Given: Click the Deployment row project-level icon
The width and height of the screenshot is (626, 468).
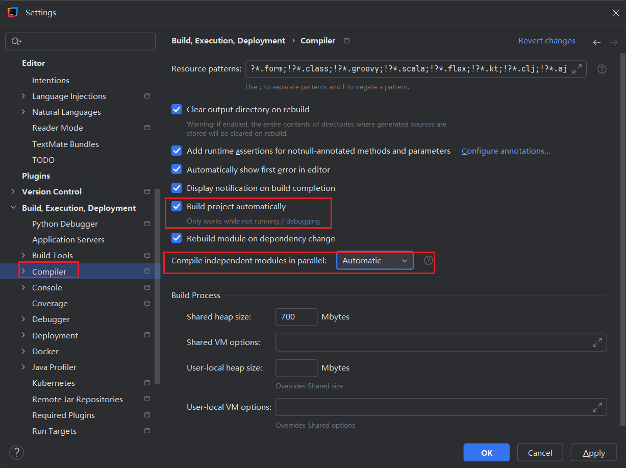Looking at the screenshot, I should pyautogui.click(x=147, y=335).
